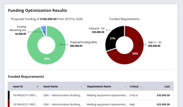Click the High value in second table row
This screenshot has width=183, height=107.
pyautogui.click(x=132, y=104)
